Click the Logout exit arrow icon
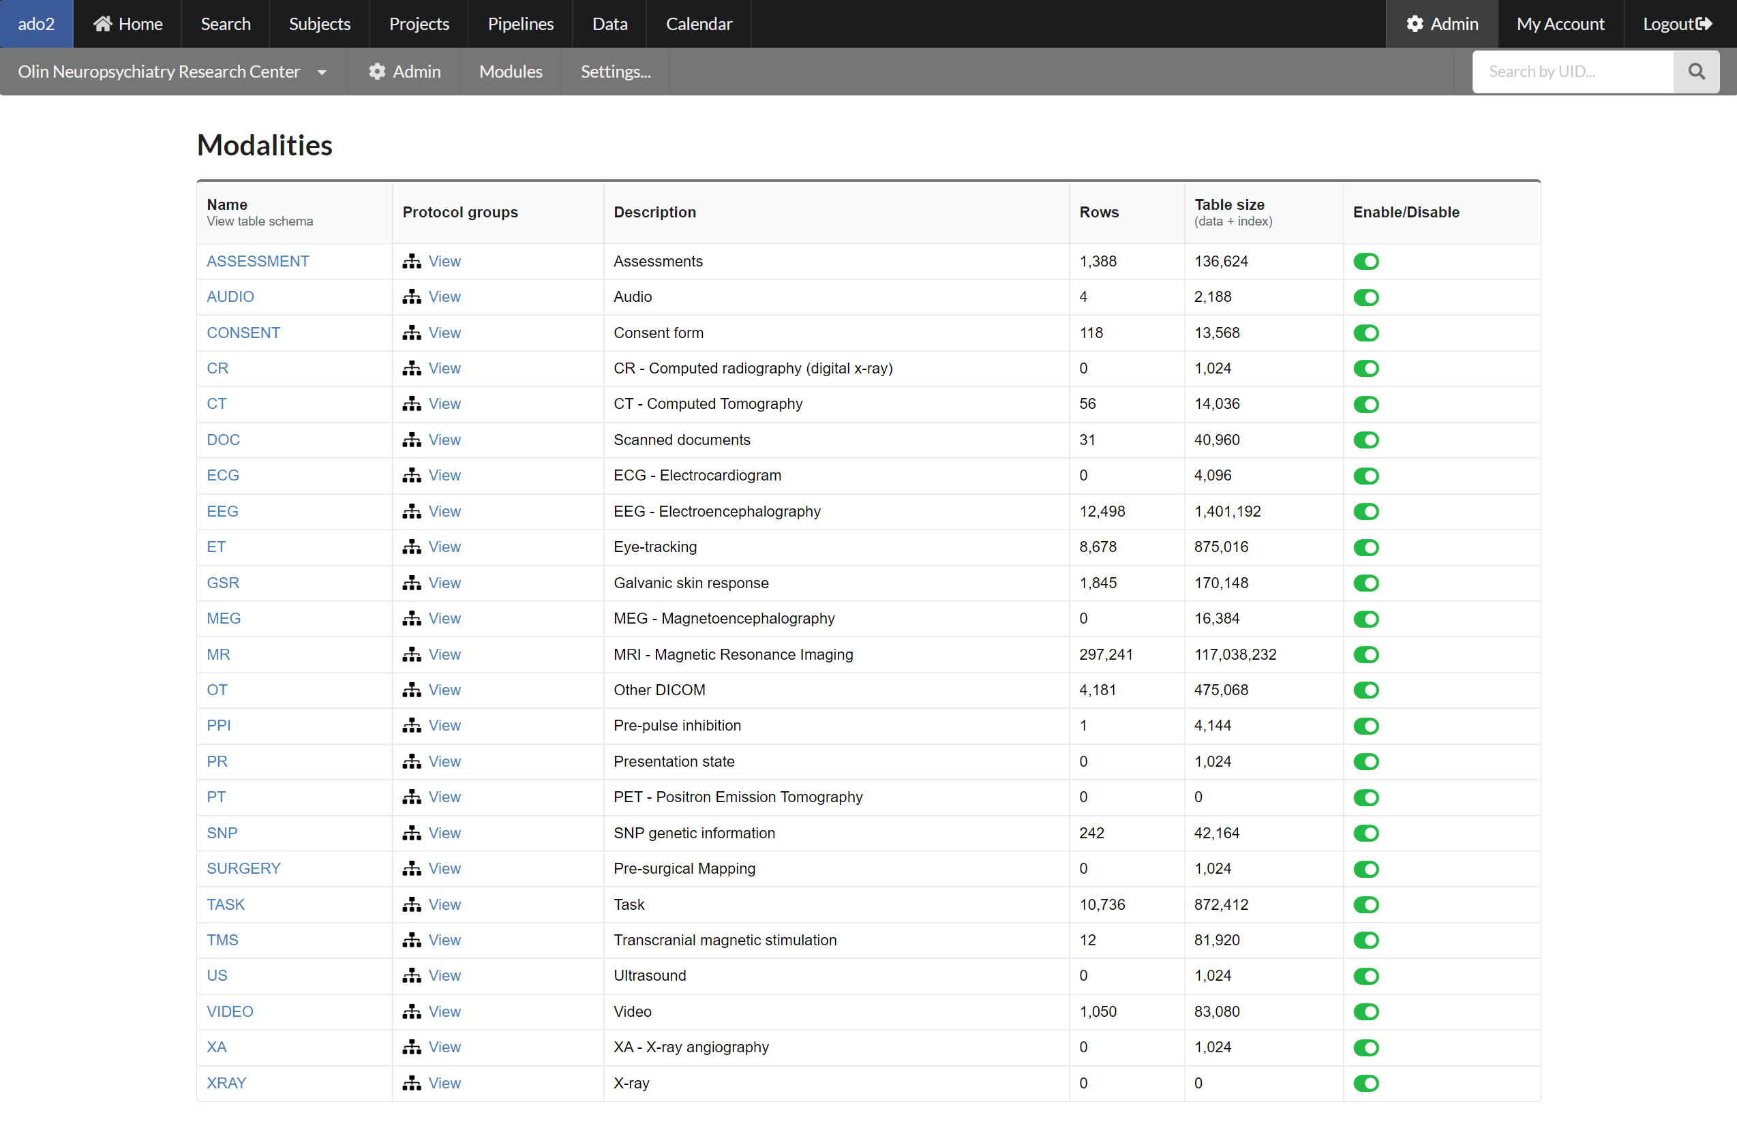1737x1132 pixels. (x=1704, y=24)
